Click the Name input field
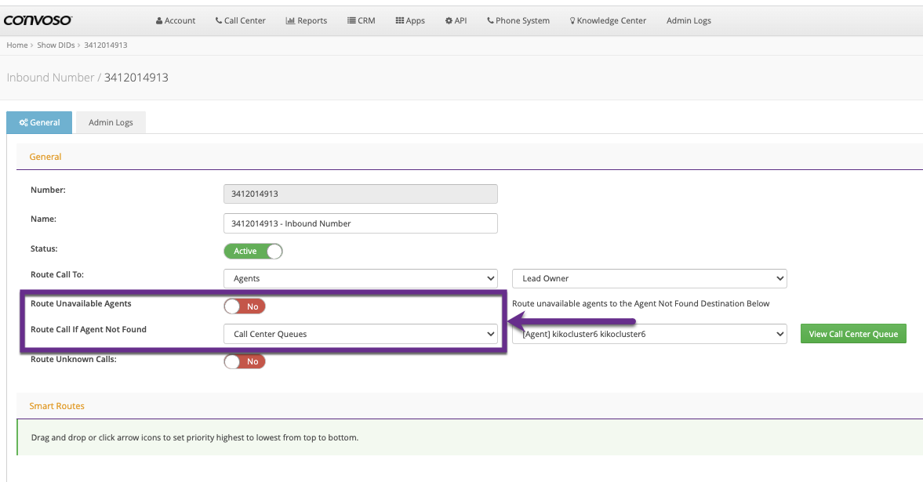Screen dimensions: 923x482 [x=360, y=223]
